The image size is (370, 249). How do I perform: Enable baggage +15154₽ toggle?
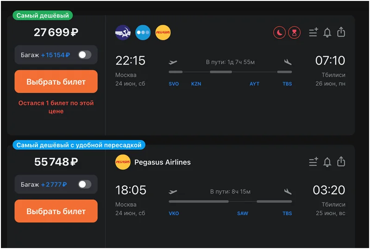(85, 55)
